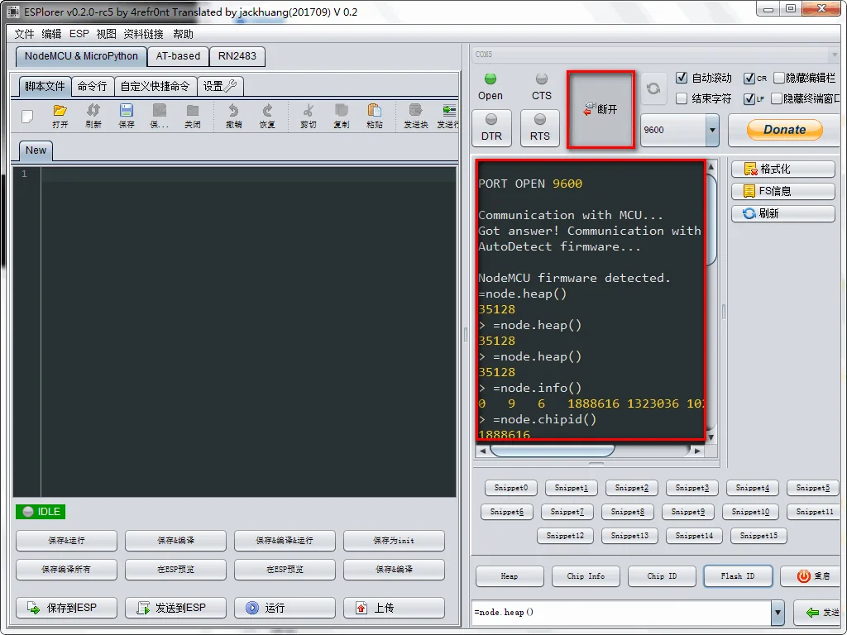Image resolution: width=847 pixels, height=635 pixels.
Task: Click the terminal horizontal scrollbar thumb
Action: 552,450
